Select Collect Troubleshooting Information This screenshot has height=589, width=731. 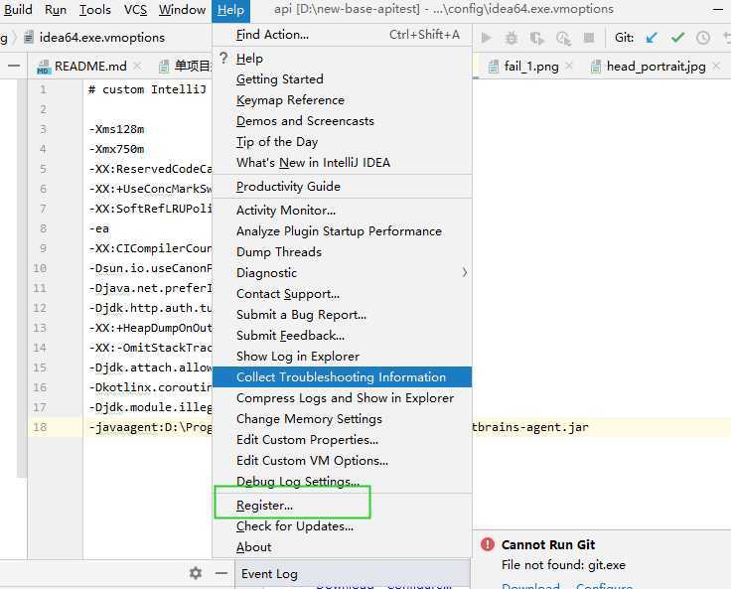(342, 376)
